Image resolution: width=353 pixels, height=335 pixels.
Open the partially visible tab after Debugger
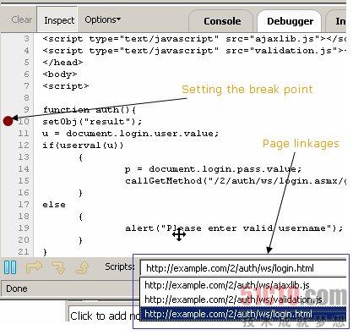[337, 21]
